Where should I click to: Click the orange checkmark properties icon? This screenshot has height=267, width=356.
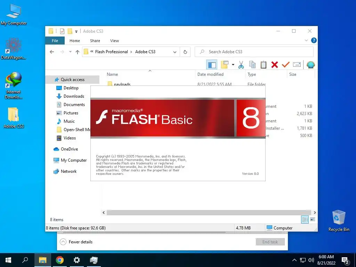click(x=286, y=65)
